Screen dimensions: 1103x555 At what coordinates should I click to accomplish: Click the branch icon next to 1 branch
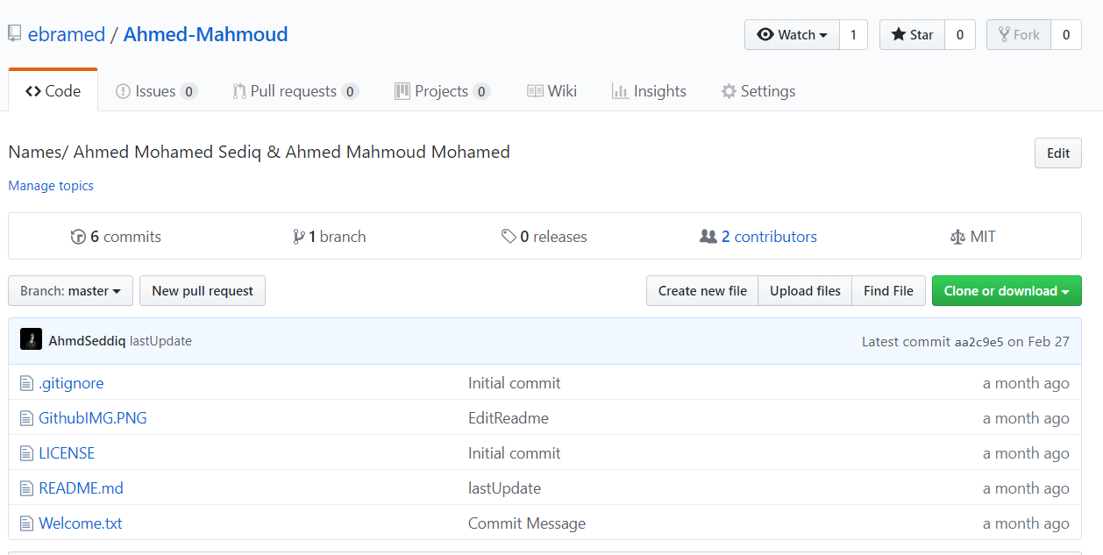[299, 236]
